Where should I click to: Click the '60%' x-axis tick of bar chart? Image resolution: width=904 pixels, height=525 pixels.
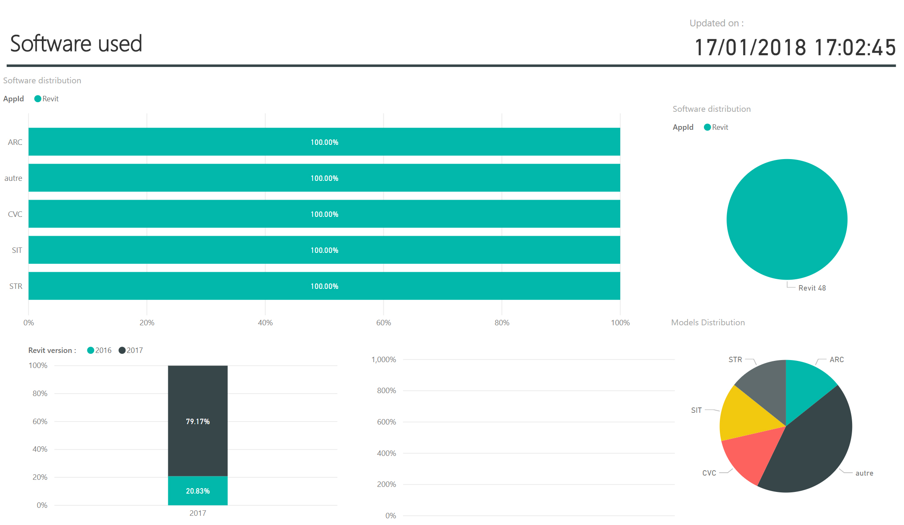click(383, 323)
